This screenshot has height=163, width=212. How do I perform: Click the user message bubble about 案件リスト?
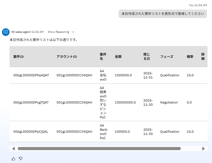click(163, 13)
